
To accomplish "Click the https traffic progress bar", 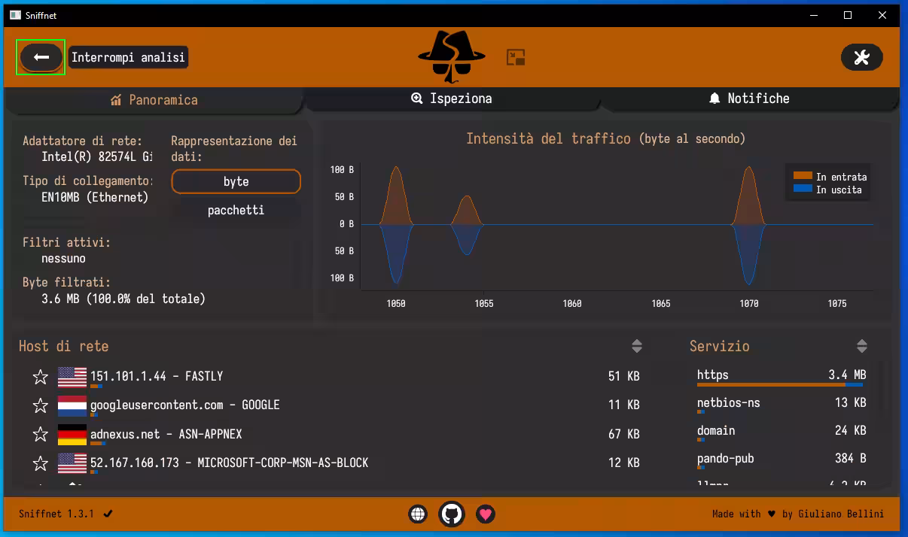I will click(781, 384).
